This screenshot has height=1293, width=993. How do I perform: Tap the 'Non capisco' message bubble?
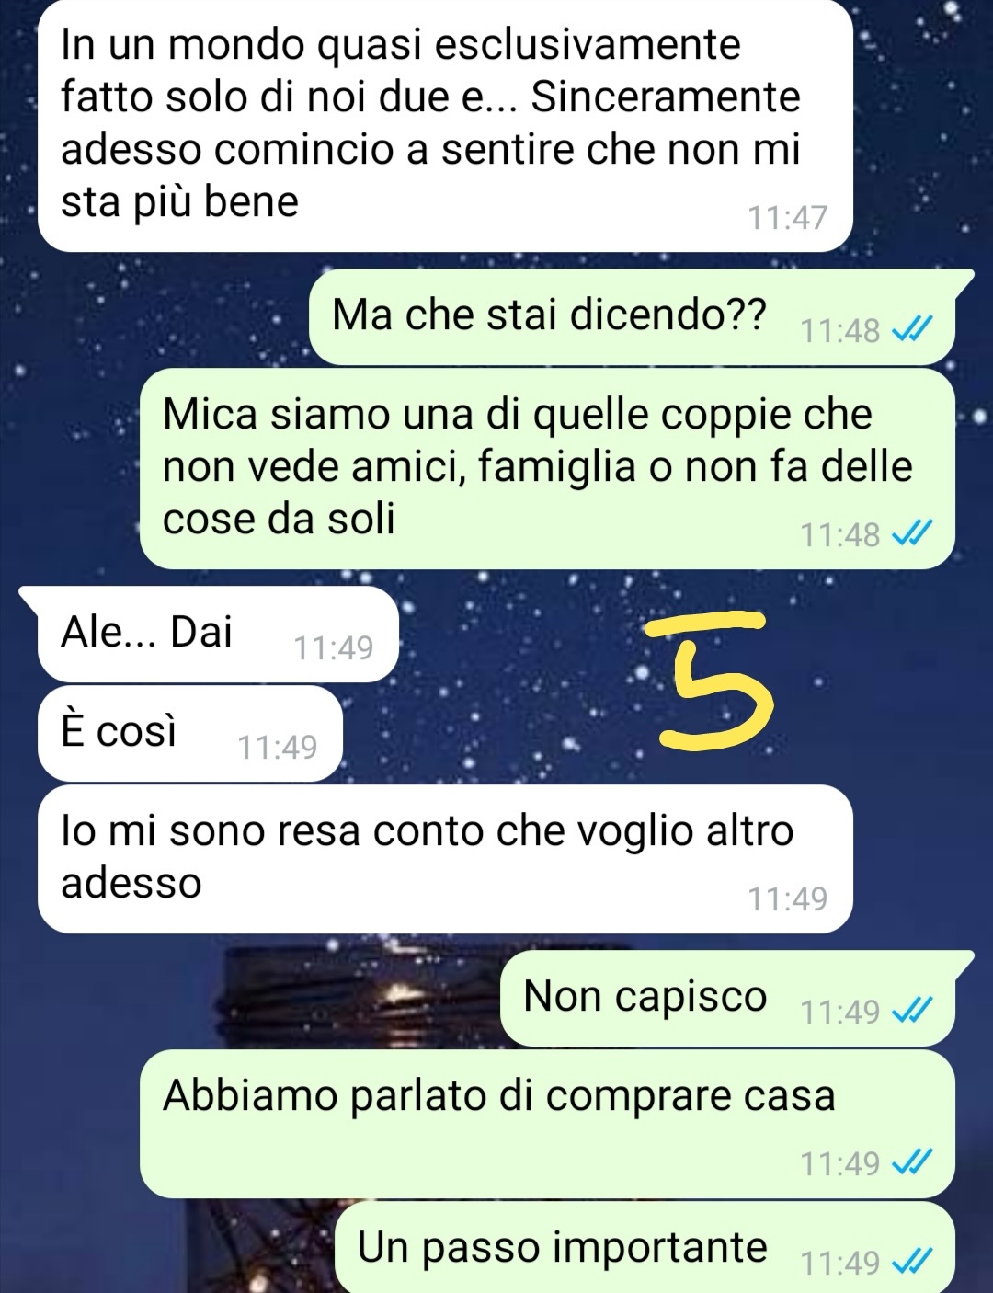[728, 999]
